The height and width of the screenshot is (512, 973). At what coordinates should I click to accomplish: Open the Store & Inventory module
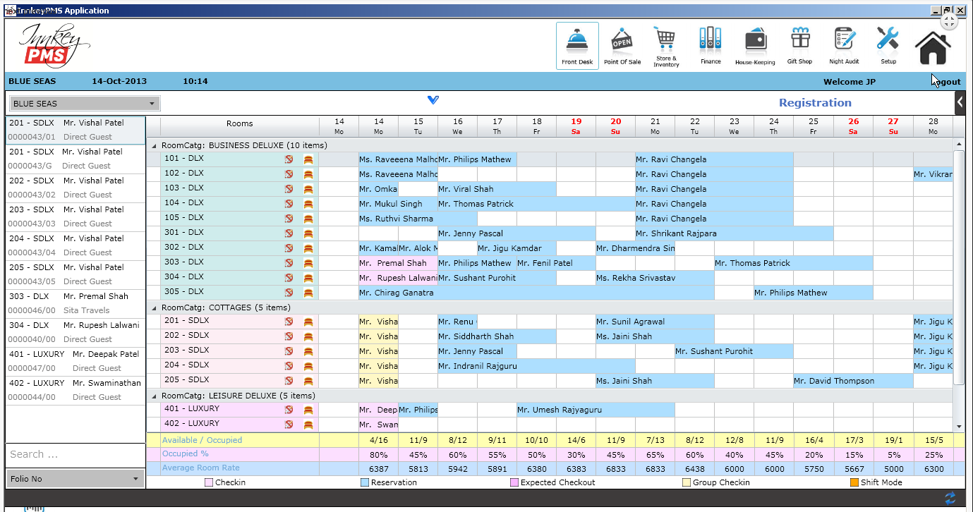pyautogui.click(x=665, y=44)
